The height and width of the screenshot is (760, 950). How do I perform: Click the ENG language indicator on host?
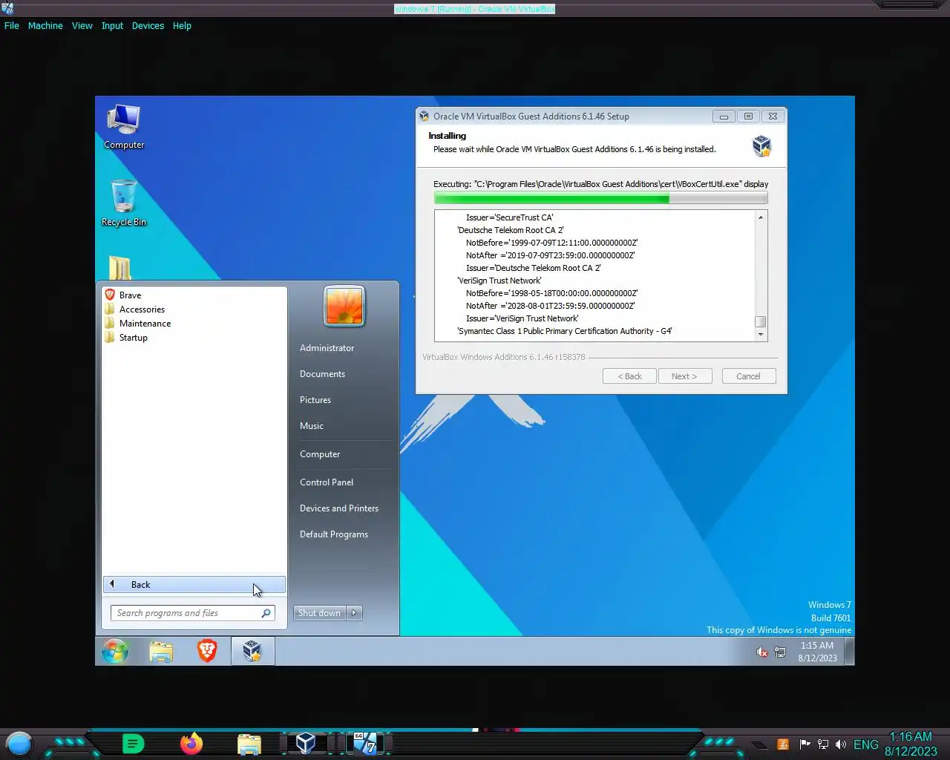(865, 744)
